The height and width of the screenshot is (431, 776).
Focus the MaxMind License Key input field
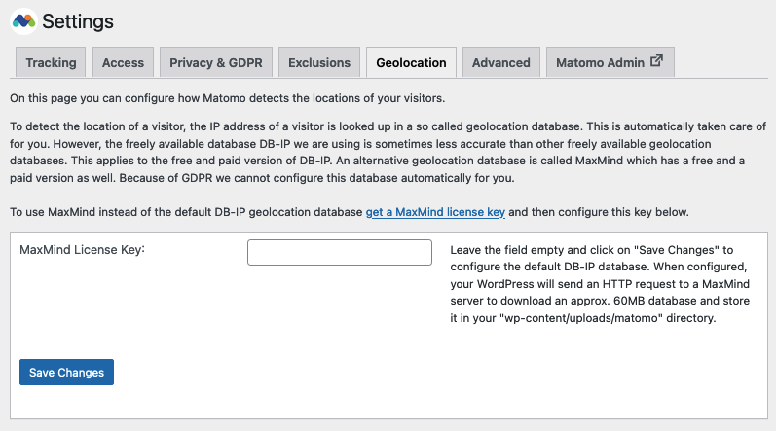coord(340,253)
